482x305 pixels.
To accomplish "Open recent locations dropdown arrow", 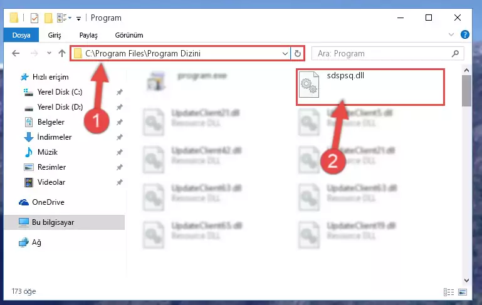I will 49,53.
